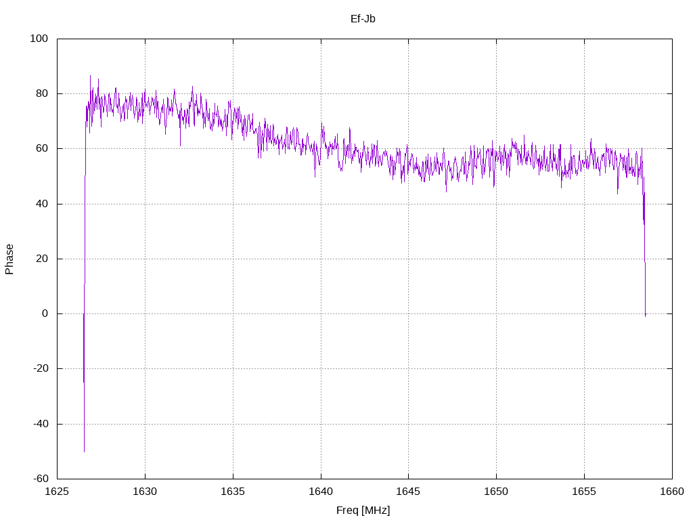Click the 'Freq [MHz]' x-axis label

click(x=363, y=511)
